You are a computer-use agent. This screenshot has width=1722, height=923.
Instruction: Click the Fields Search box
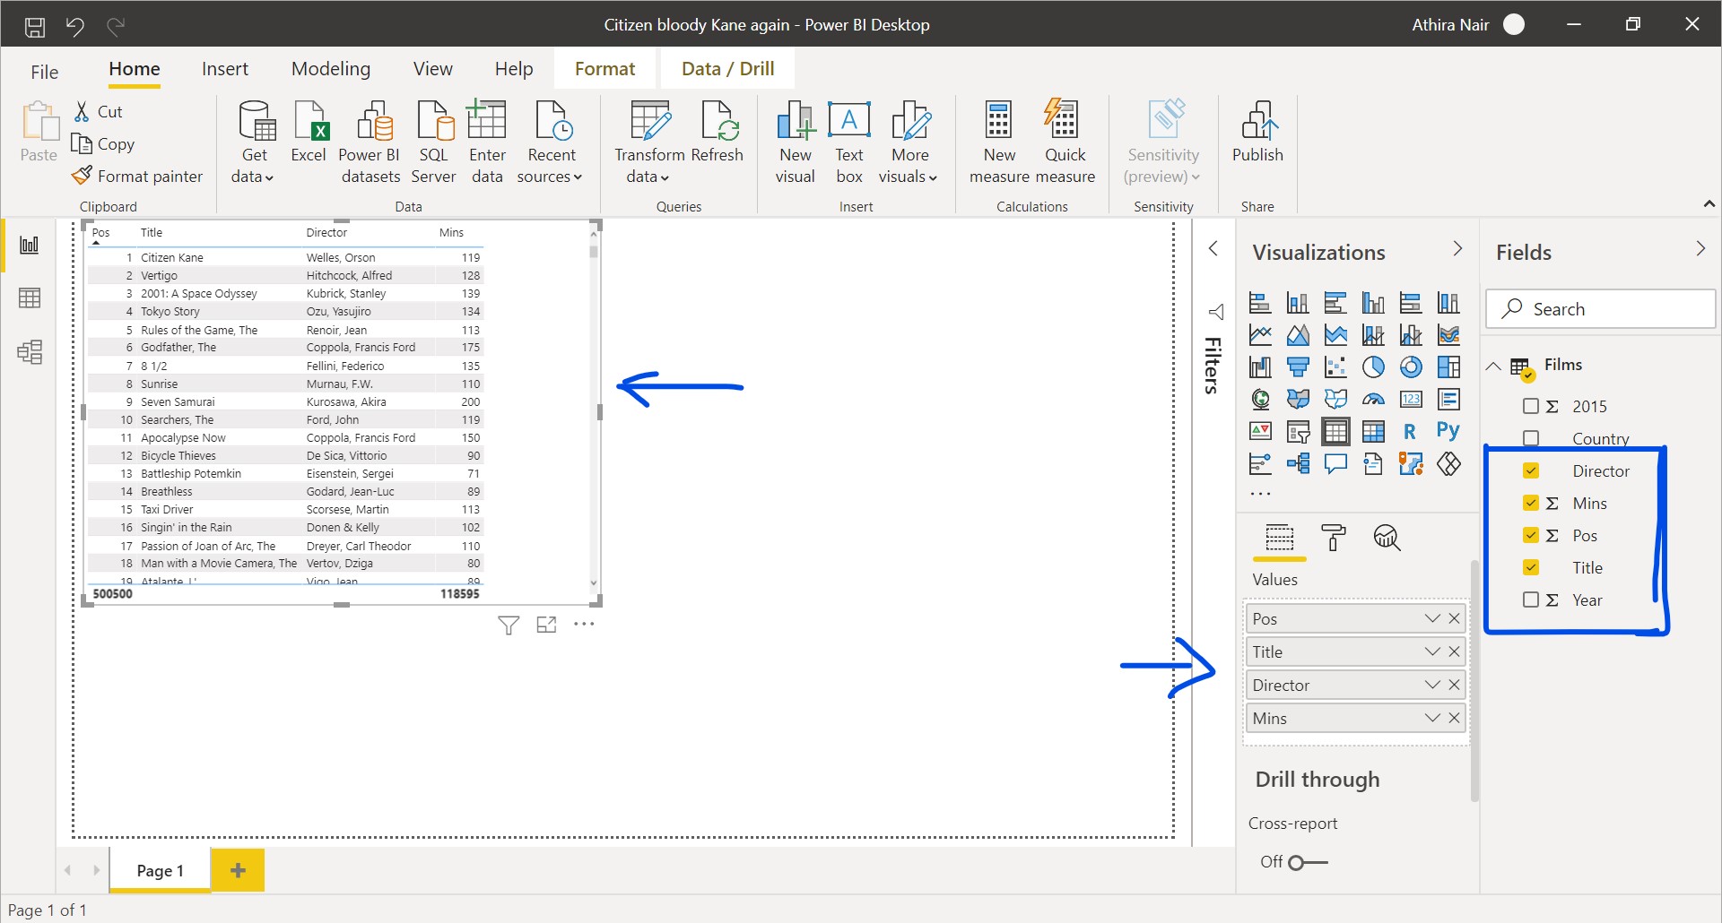1600,308
